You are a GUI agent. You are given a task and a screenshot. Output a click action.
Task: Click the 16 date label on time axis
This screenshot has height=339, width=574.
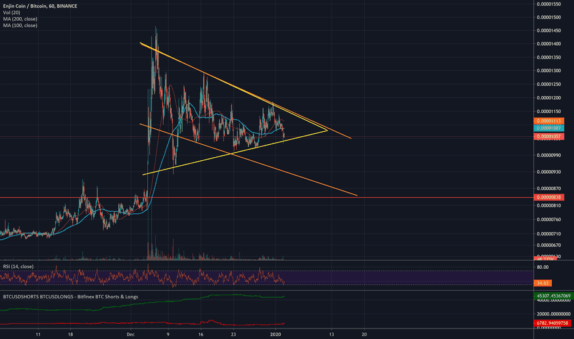coord(201,334)
